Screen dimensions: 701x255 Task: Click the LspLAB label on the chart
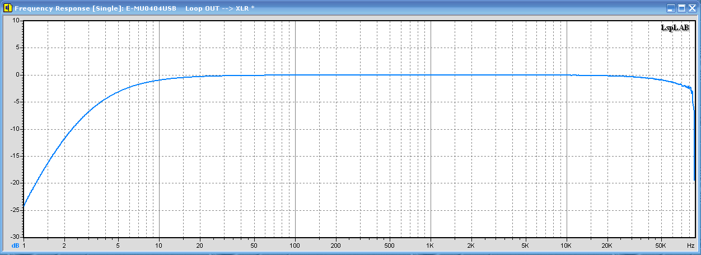pos(675,27)
